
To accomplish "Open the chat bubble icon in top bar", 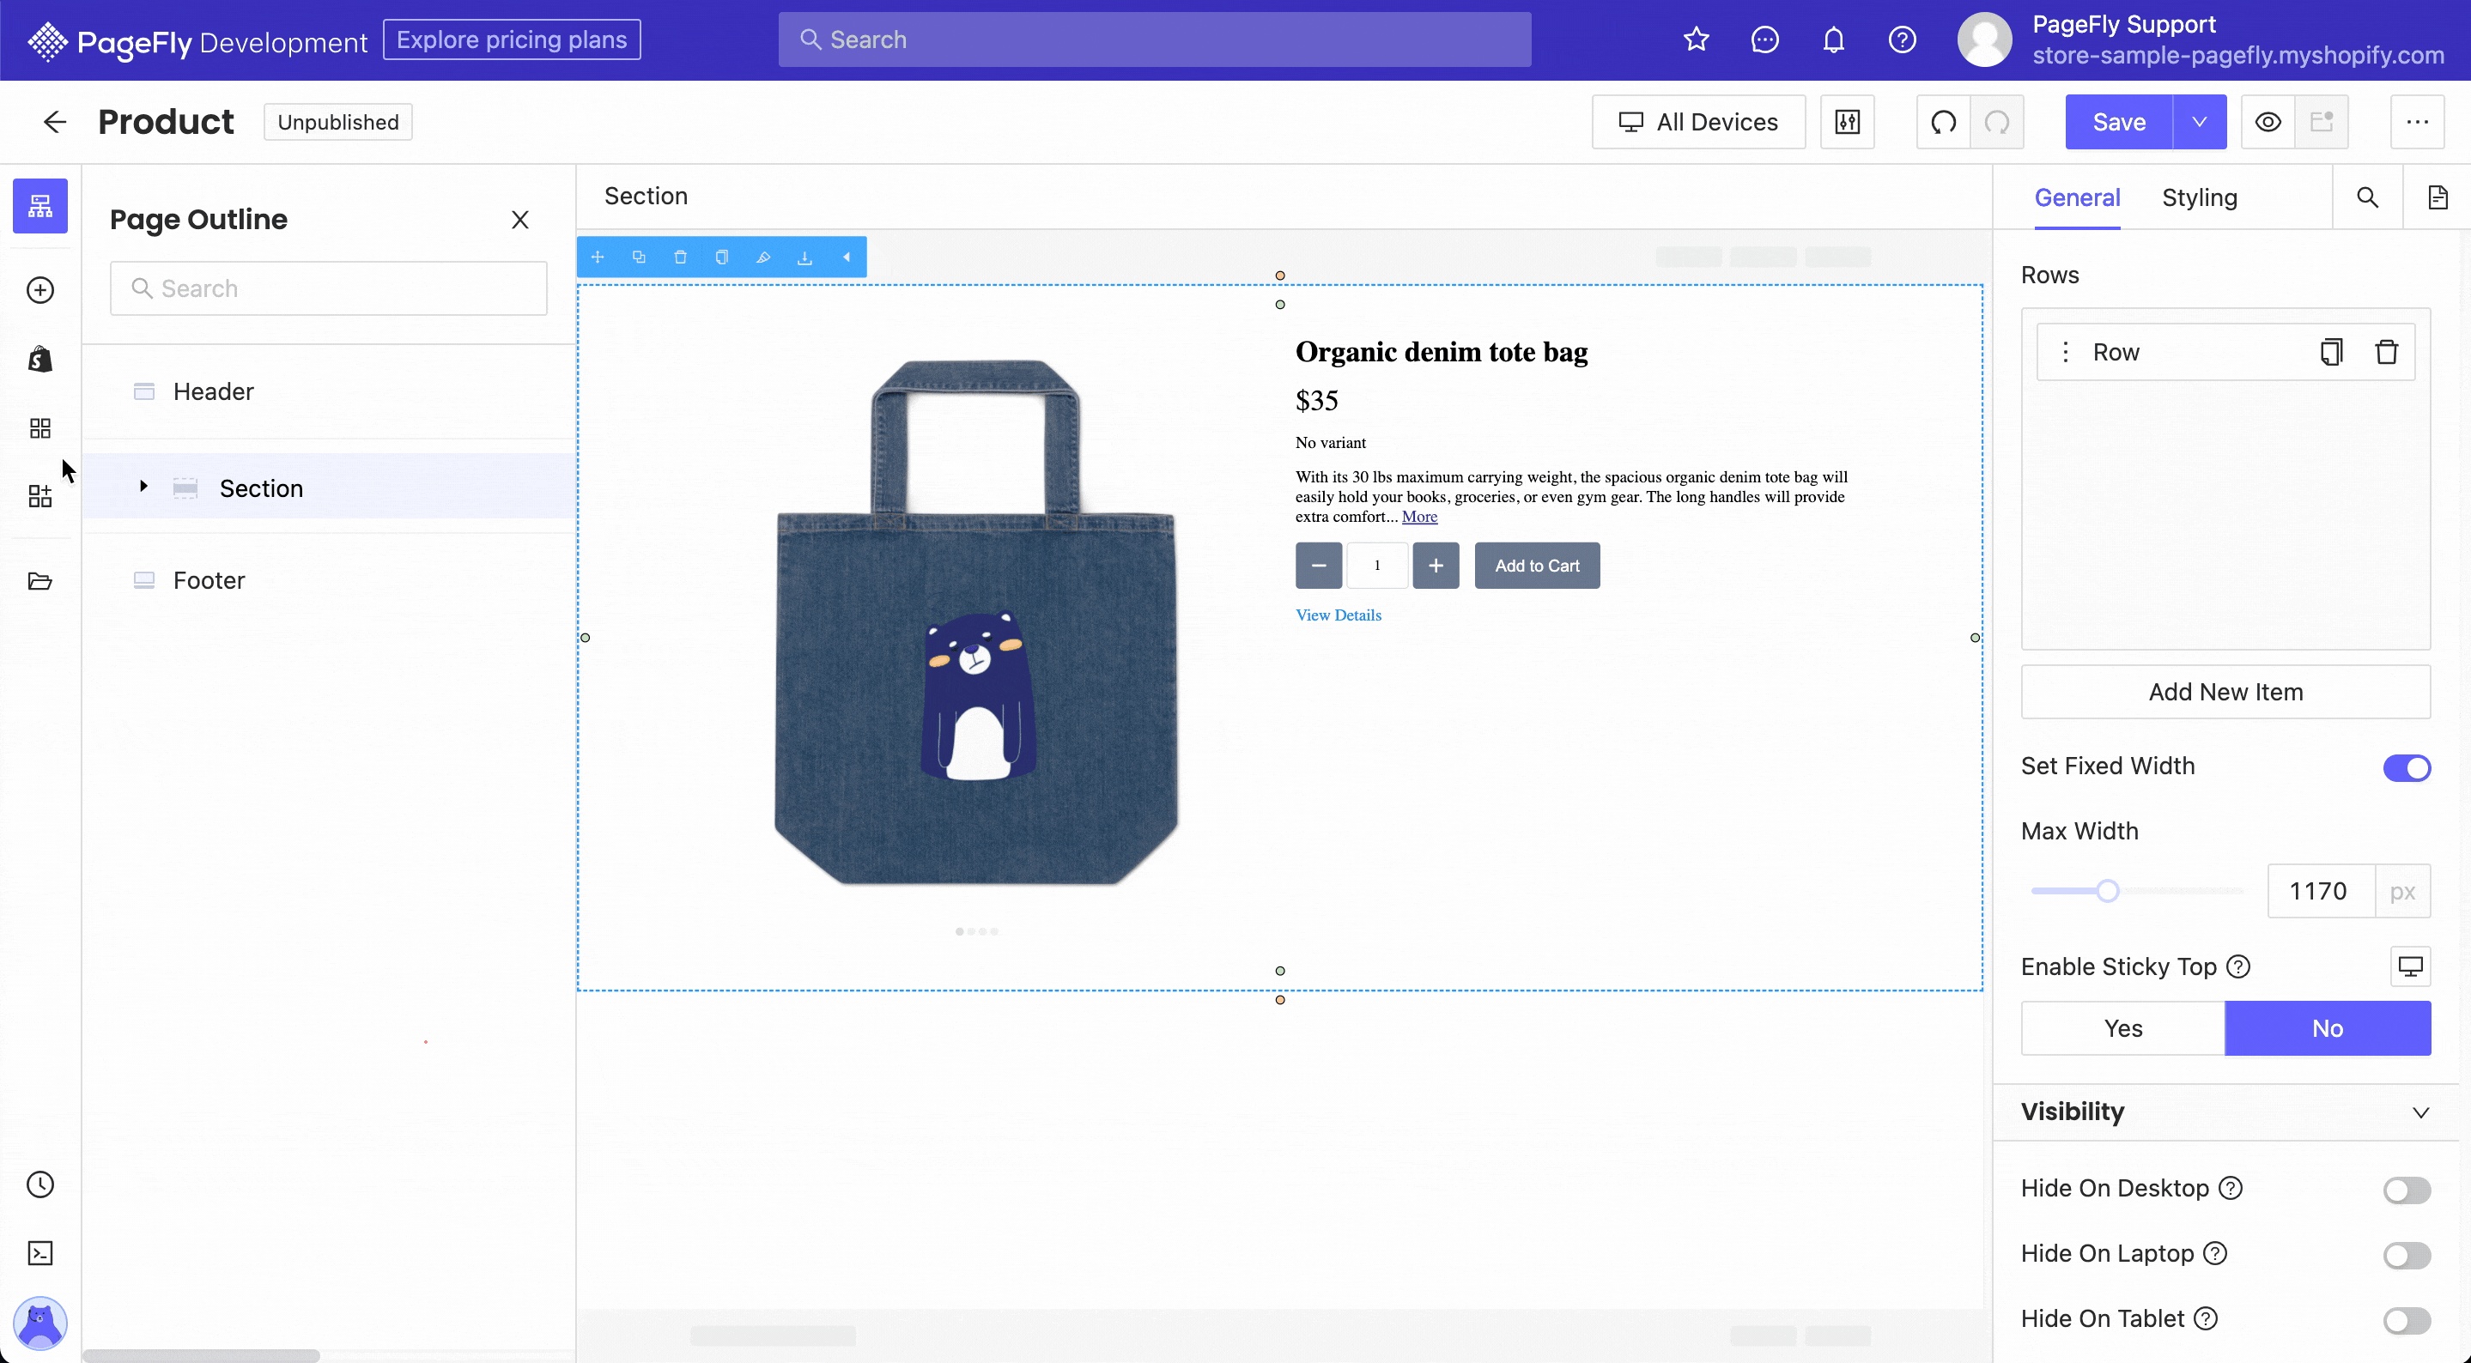I will pos(1765,39).
